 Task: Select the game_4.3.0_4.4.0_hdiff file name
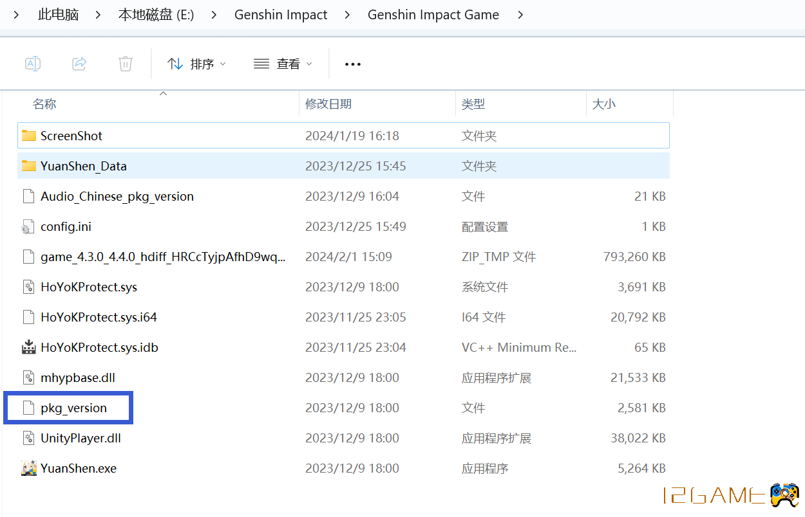(x=163, y=257)
